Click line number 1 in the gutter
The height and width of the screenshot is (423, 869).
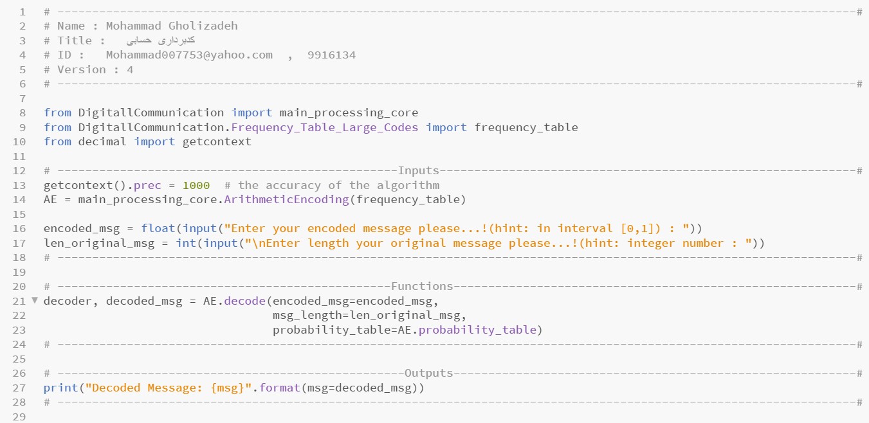coord(23,12)
